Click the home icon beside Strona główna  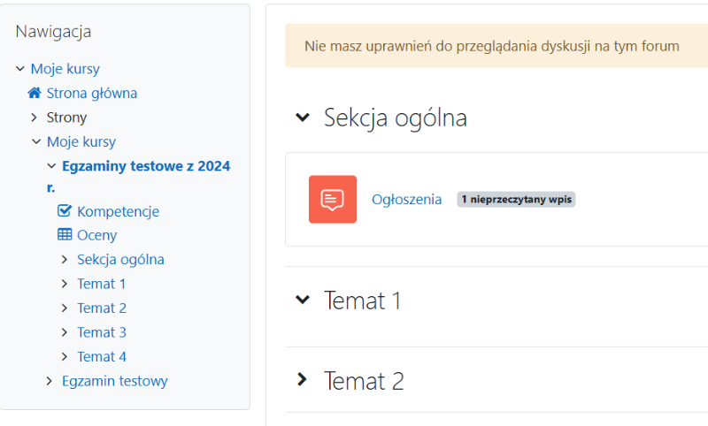(x=35, y=93)
